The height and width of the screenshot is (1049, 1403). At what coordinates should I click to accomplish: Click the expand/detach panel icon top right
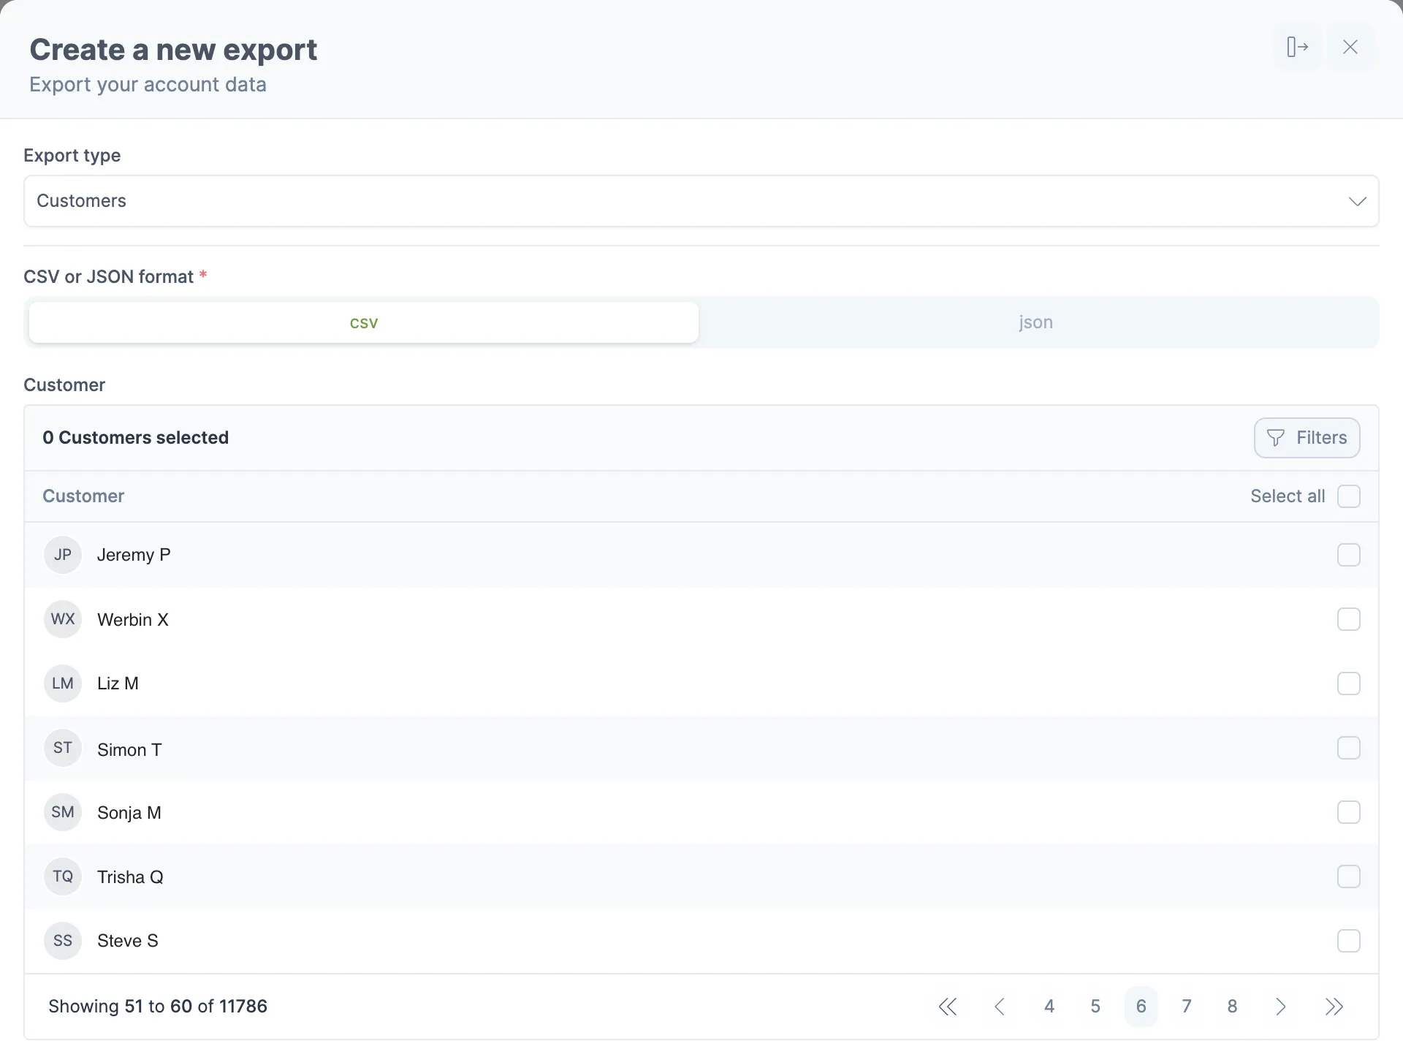click(x=1297, y=46)
